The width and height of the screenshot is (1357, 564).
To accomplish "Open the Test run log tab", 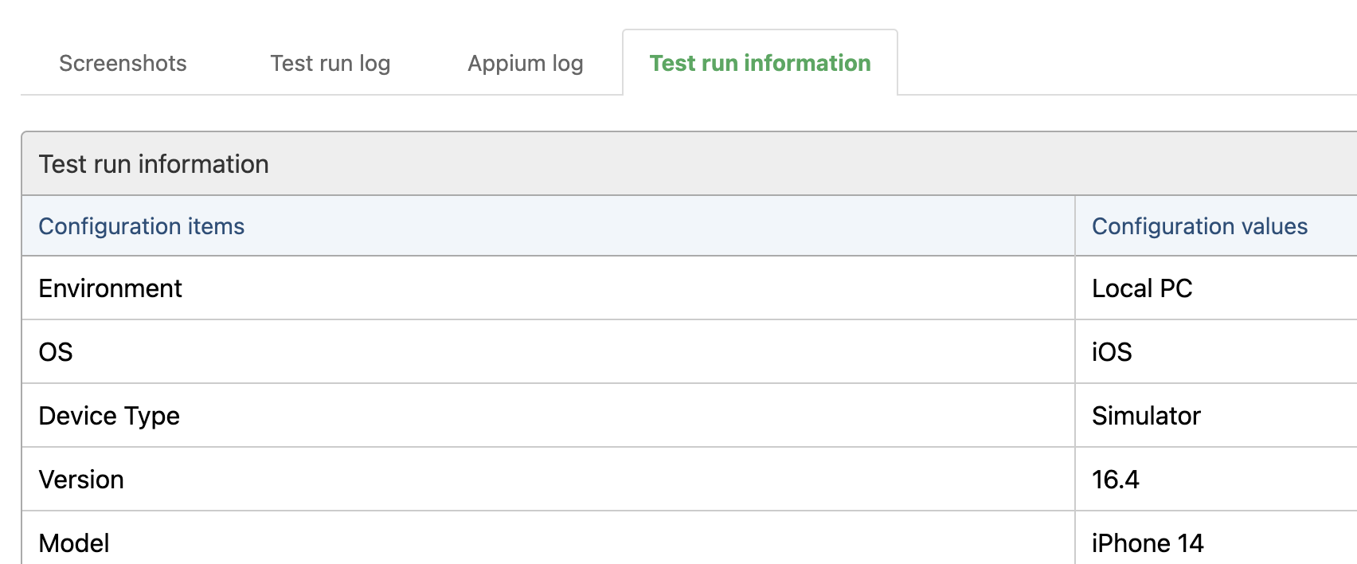I will [x=330, y=63].
